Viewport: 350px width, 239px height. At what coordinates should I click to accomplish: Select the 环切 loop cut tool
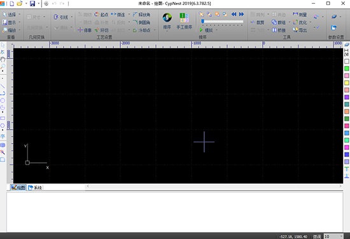point(101,30)
